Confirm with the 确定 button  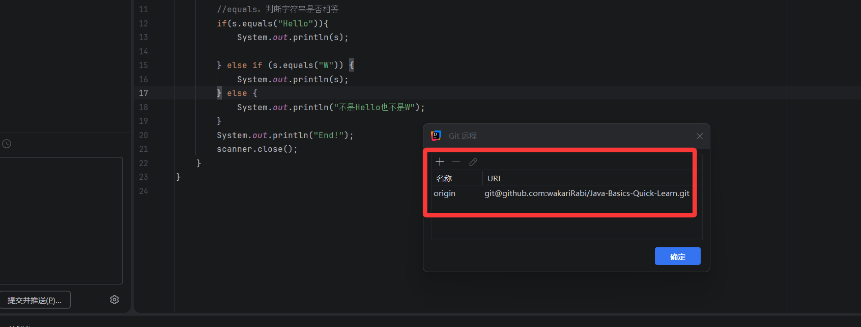pyautogui.click(x=677, y=256)
